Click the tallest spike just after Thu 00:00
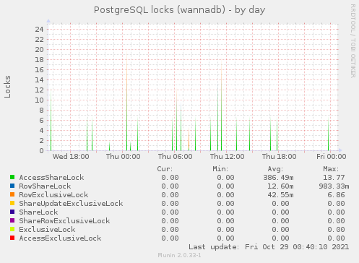Viewport: 359px width, 263px height. 126,100
